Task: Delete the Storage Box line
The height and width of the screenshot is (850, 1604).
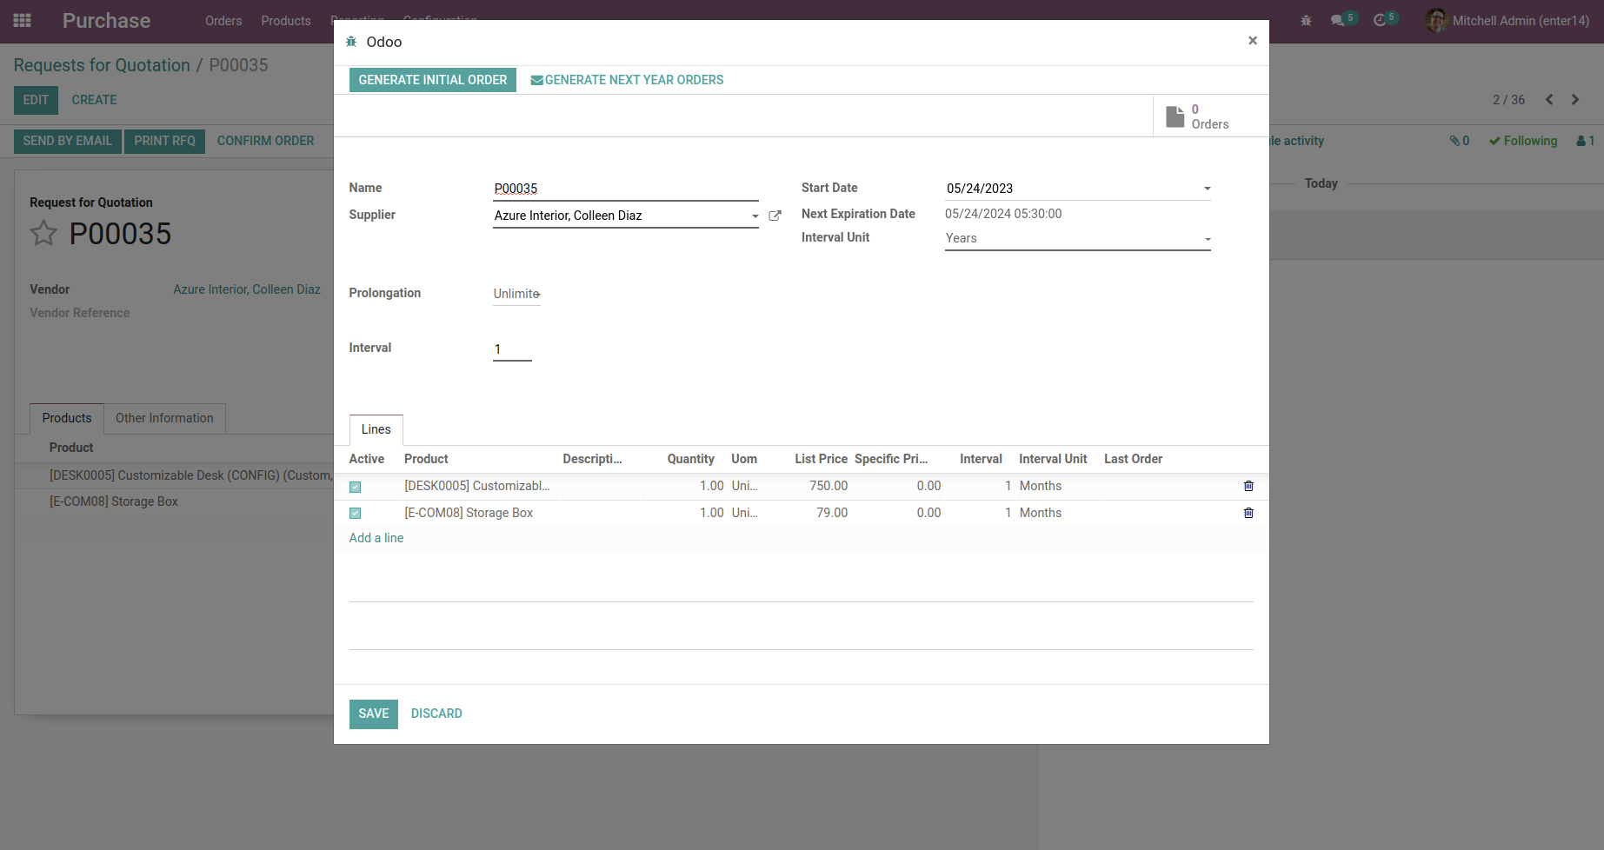Action: (x=1248, y=513)
